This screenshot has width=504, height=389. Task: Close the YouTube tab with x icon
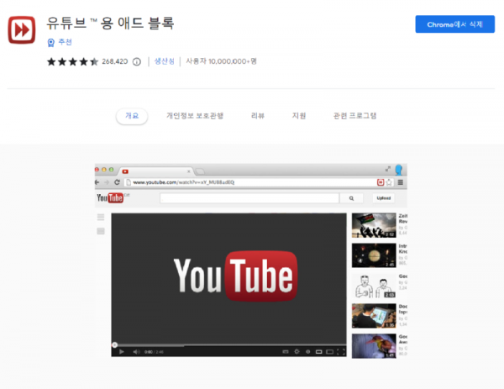[x=189, y=171]
